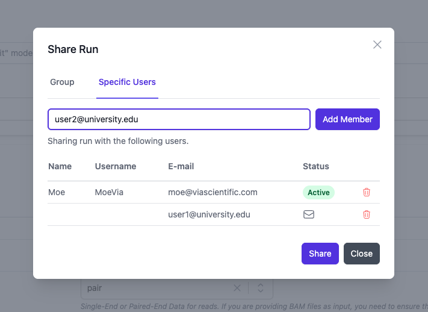428x312 pixels.
Task: Click the Active status badge for Moe
Action: [x=318, y=192]
